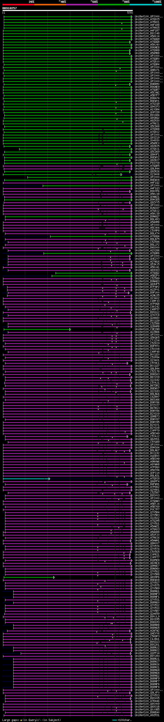Click the query end position 578
164x722 pixels.
pos(129,13)
